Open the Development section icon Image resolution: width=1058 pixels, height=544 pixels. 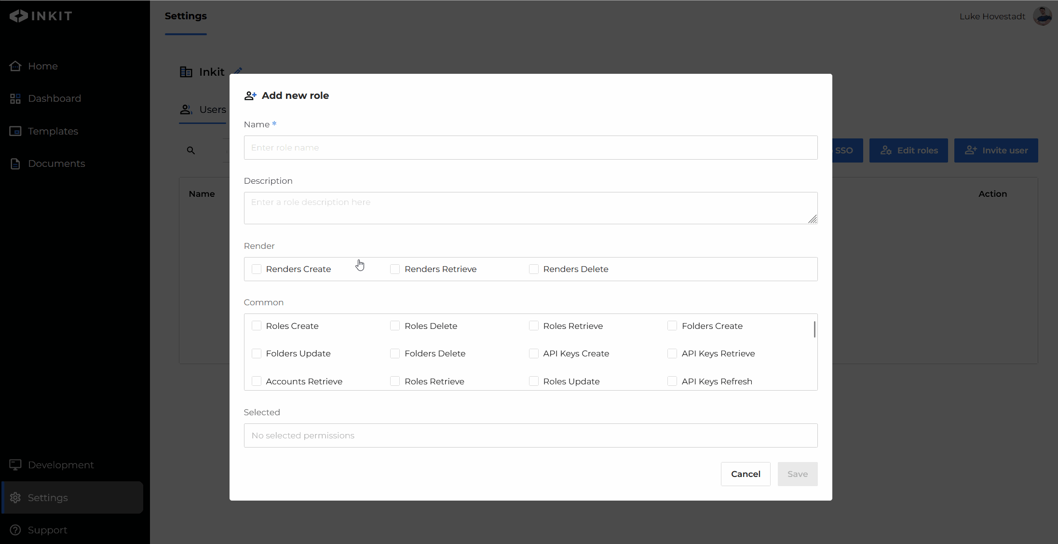[x=15, y=465]
